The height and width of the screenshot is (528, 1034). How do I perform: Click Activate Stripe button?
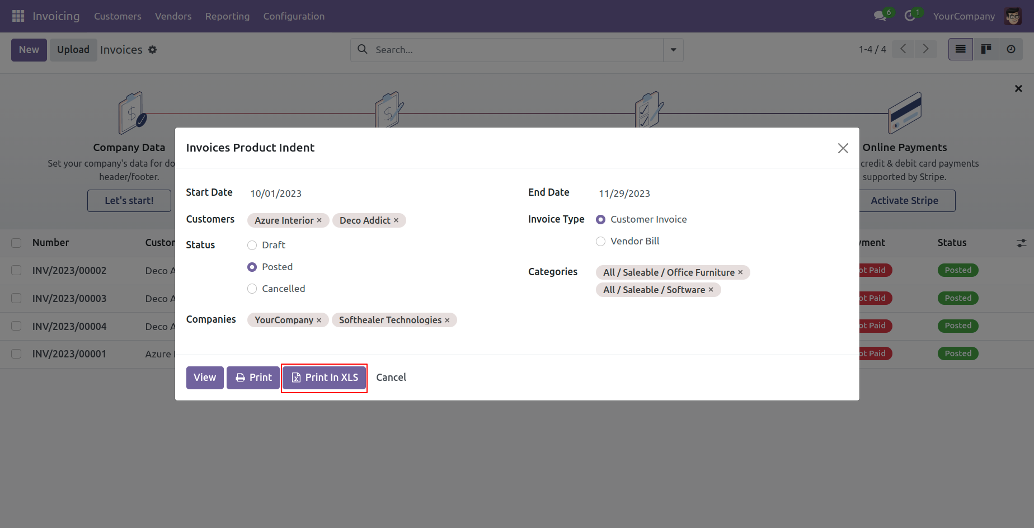pos(905,201)
